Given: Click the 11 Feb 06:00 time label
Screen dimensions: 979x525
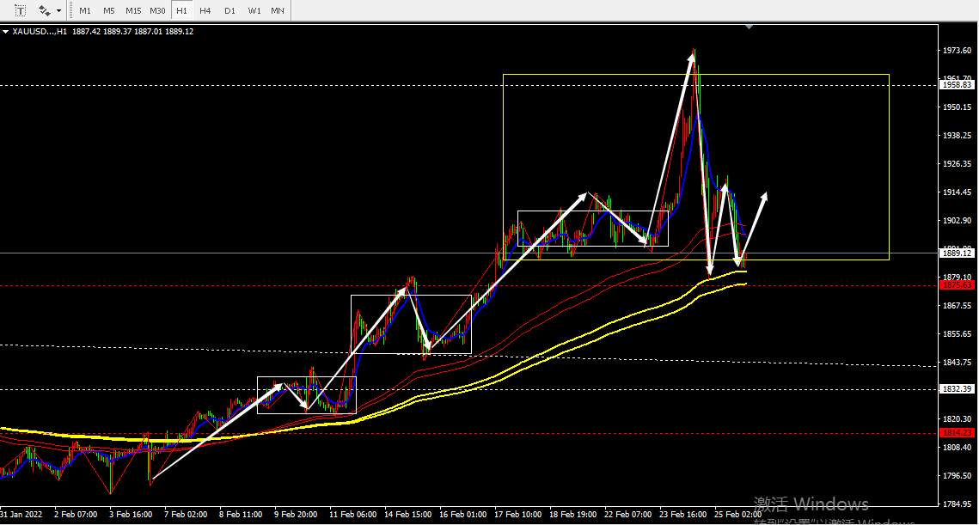Looking at the screenshot, I should (x=352, y=515).
